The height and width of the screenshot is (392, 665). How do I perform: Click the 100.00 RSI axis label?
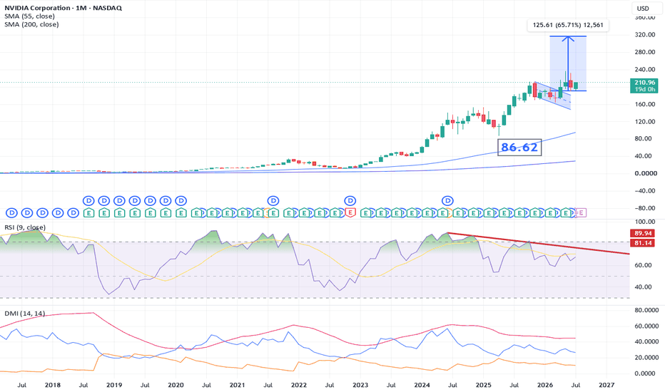(x=644, y=222)
